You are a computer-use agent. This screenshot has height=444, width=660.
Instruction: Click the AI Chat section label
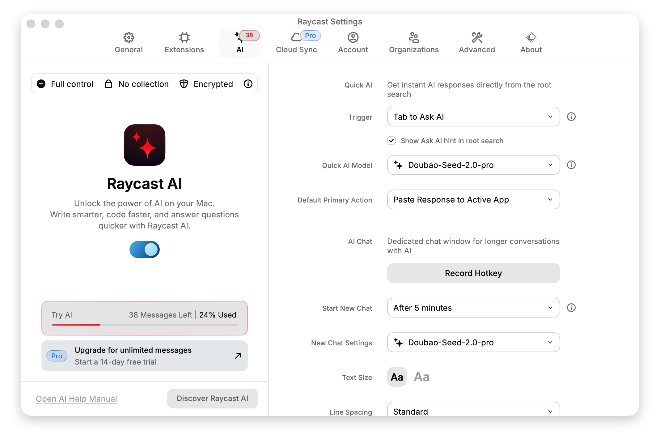360,241
